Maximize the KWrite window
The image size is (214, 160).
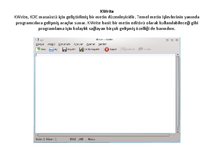click(172, 40)
